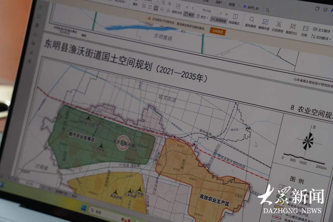Click the 新石铁路 railway label
The width and height of the screenshot is (333, 222).
coord(206,133)
